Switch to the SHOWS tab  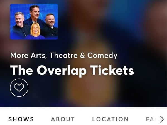[x=21, y=119]
